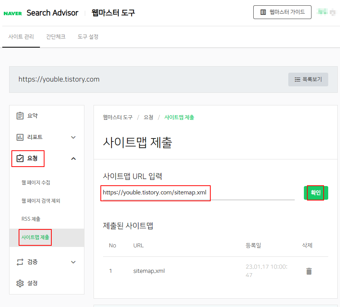Switch to the 간단체크 tab
Image resolution: width=340 pixels, height=307 pixels.
pos(56,37)
